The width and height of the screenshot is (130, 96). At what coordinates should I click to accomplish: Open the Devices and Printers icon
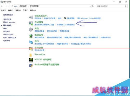pyautogui.click(x=31, y=17)
